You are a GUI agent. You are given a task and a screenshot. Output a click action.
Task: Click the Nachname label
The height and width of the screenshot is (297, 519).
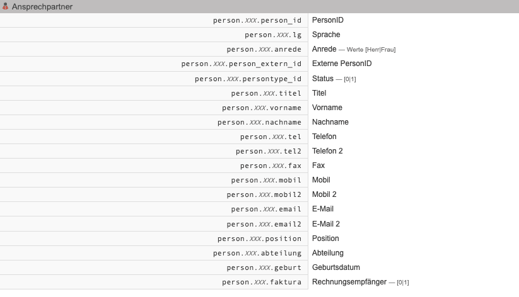[330, 122]
